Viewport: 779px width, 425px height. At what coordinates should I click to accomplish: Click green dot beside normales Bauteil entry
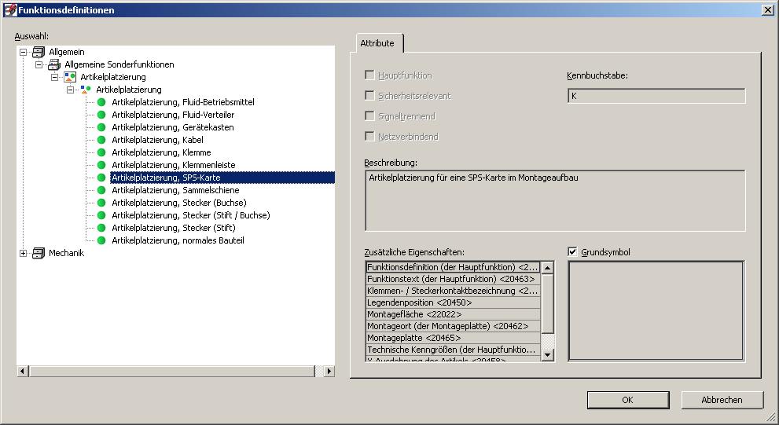(x=101, y=240)
